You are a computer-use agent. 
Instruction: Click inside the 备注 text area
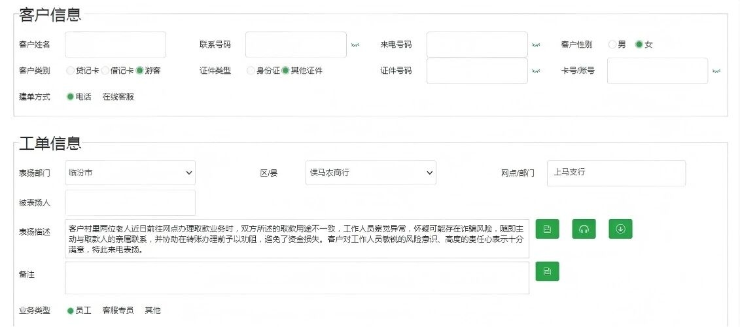coord(296,278)
